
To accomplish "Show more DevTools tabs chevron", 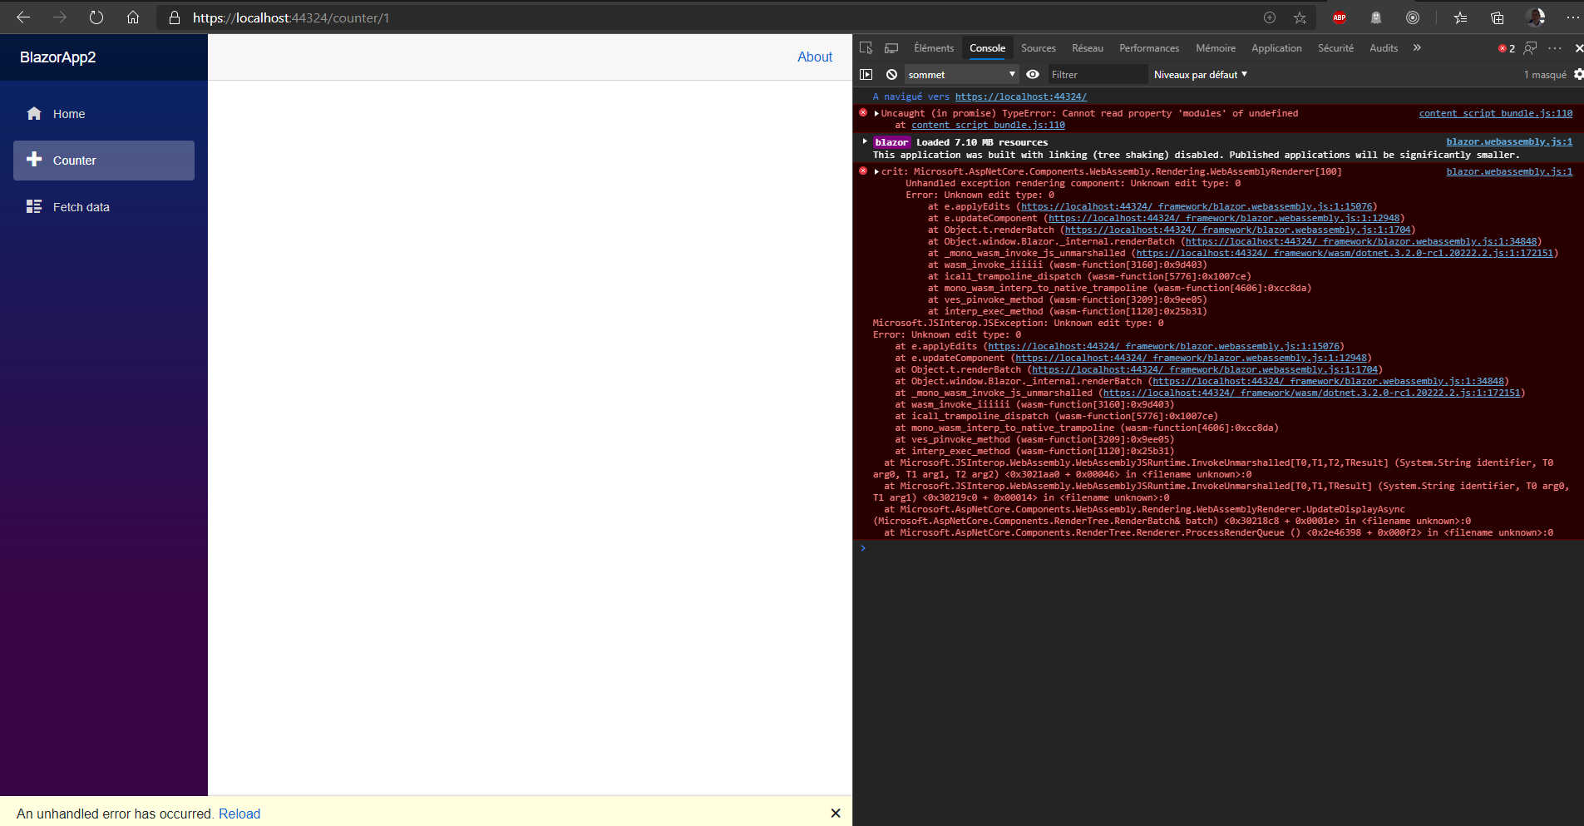I will click(1417, 48).
